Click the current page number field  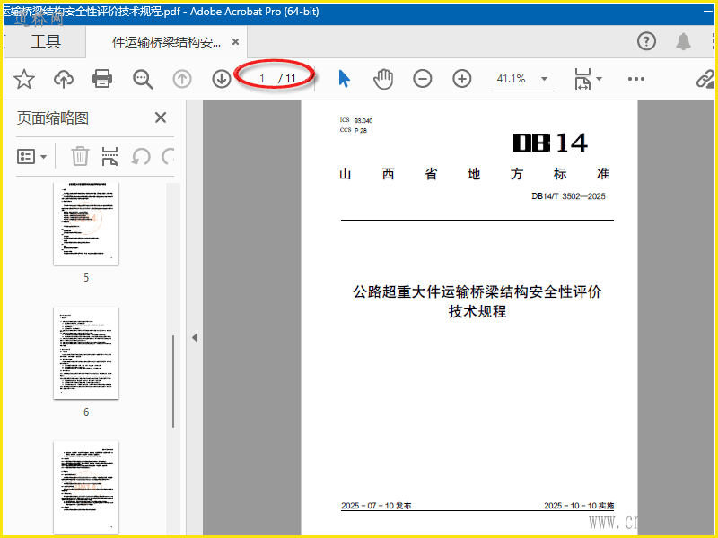point(262,79)
